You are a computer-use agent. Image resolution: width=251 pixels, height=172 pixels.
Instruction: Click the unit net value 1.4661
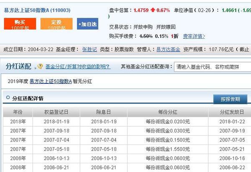[229, 10]
